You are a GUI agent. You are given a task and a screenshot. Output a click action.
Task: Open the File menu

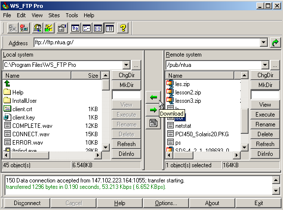click(7, 15)
